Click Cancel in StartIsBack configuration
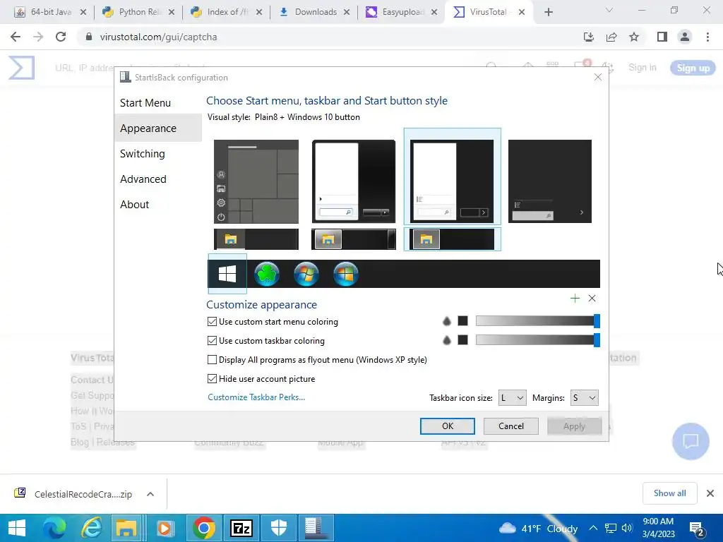Image resolution: width=723 pixels, height=542 pixels. (511, 426)
